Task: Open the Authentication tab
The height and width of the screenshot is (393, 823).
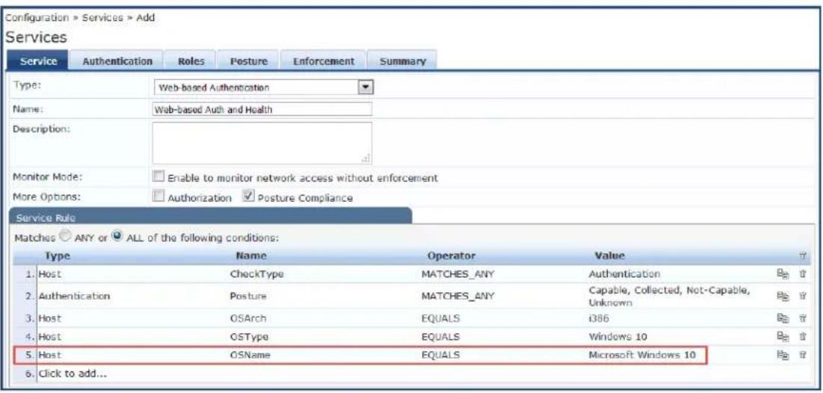Action: point(117,61)
